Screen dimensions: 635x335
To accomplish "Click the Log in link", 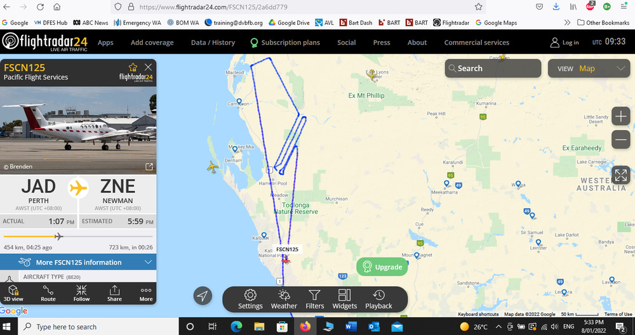I will click(x=565, y=43).
